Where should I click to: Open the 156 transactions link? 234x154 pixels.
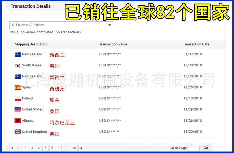(x=57, y=32)
